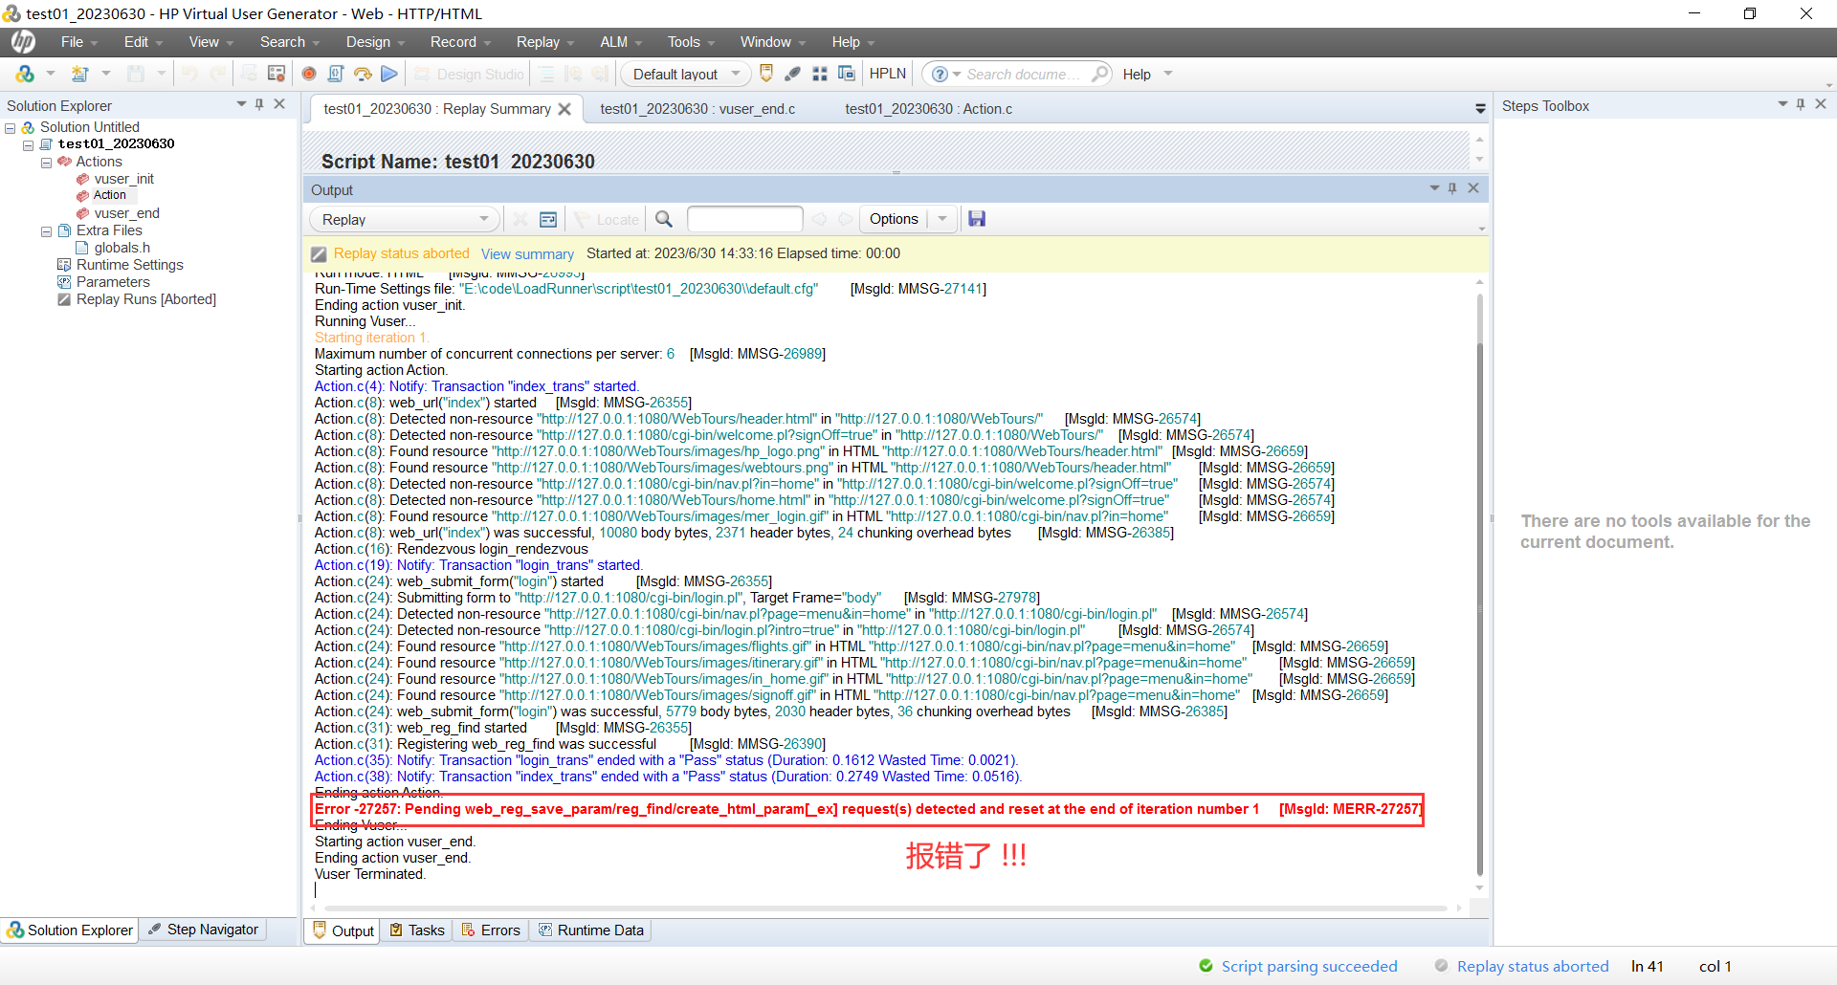Click the help question mark icon in search
The width and height of the screenshot is (1837, 985).
(940, 74)
